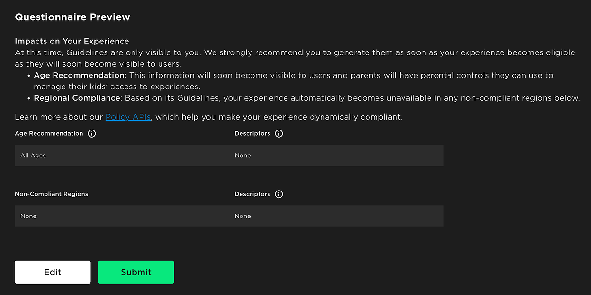Open the Policy APIs link
The width and height of the screenshot is (591, 295).
click(x=128, y=117)
